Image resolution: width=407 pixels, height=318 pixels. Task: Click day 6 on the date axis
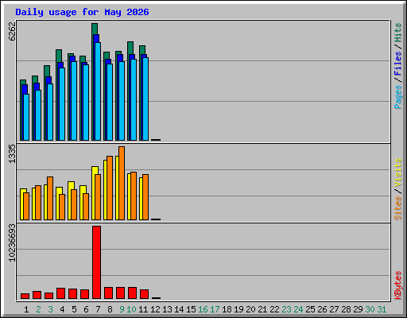click(86, 309)
